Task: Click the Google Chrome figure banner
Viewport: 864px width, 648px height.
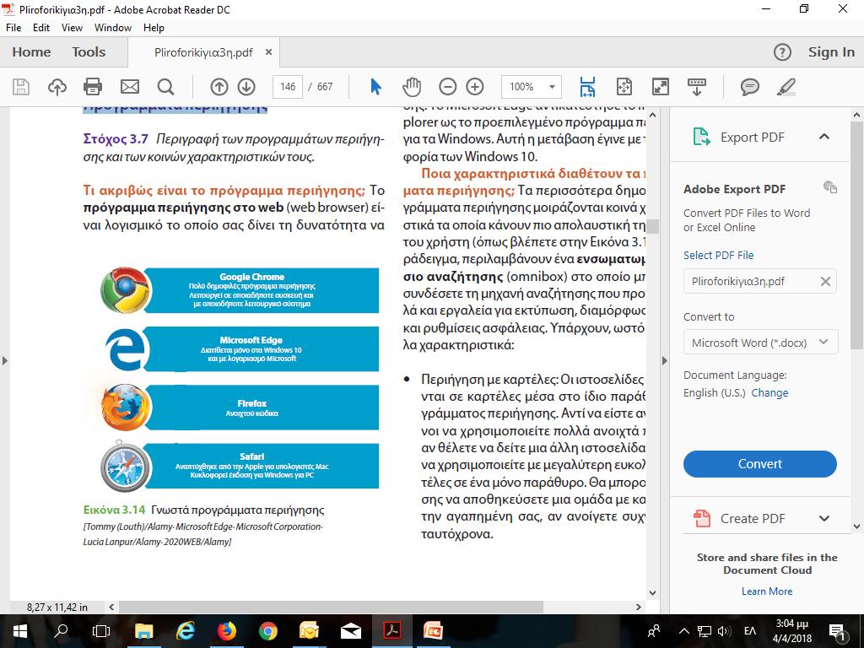Action: click(x=262, y=290)
